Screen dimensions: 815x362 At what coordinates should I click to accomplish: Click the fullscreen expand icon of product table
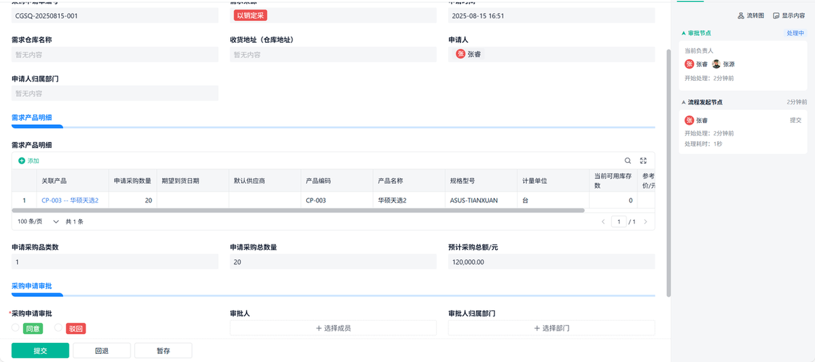tap(643, 160)
